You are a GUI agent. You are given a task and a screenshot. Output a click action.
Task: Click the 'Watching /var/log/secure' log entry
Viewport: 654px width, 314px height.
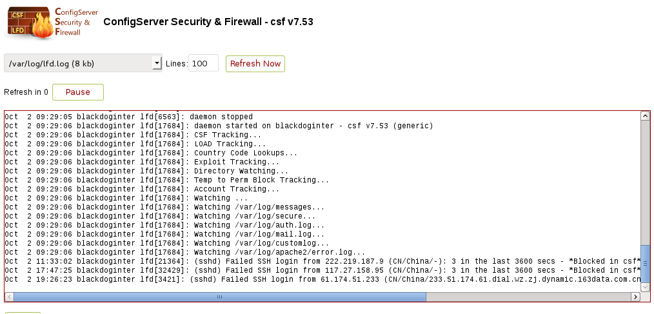tap(160, 216)
